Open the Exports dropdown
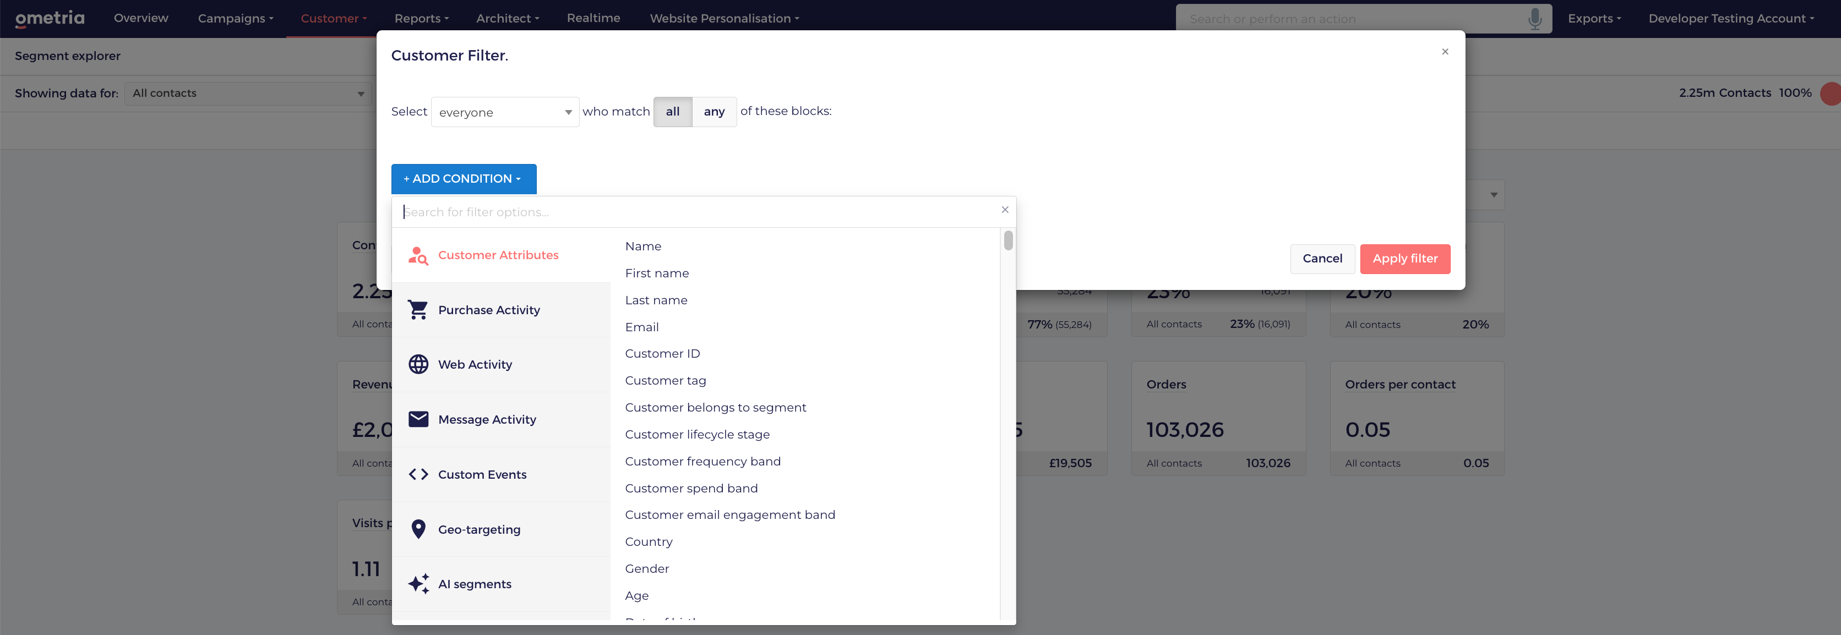This screenshot has width=1841, height=635. (1594, 19)
